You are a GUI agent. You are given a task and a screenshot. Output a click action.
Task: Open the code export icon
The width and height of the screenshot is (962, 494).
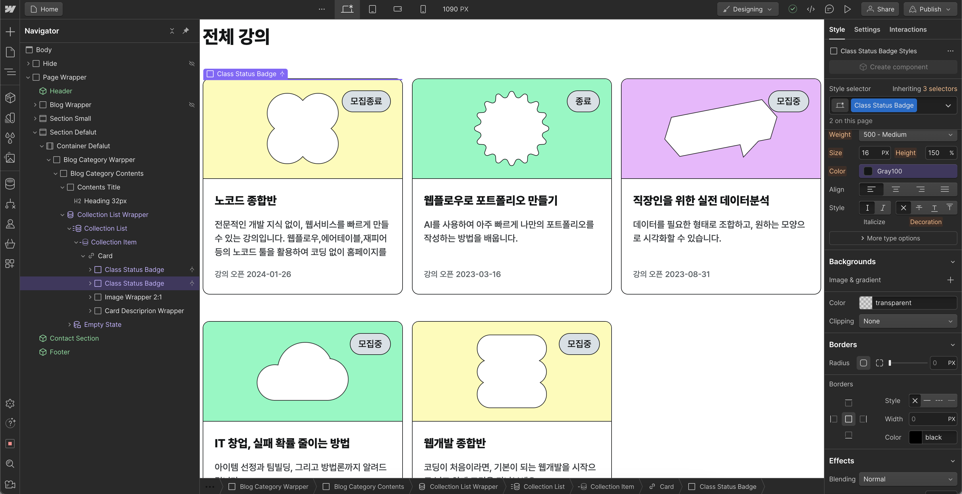pos(811,9)
